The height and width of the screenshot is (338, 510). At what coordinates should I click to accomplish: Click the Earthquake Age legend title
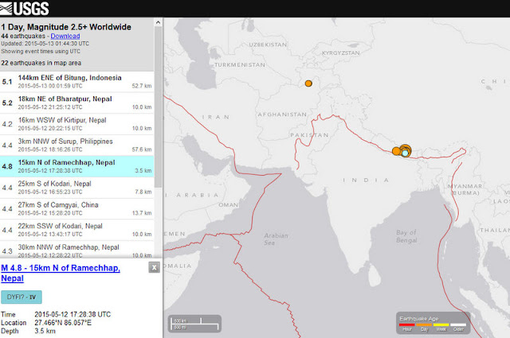click(x=419, y=319)
